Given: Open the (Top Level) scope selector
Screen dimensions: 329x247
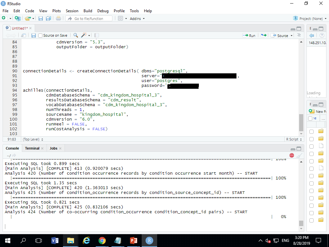Looking at the screenshot, I should (33, 139).
